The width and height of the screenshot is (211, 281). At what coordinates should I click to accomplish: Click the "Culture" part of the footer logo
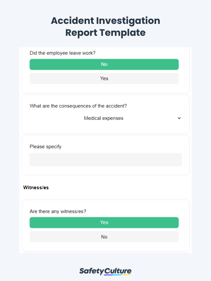click(117, 271)
